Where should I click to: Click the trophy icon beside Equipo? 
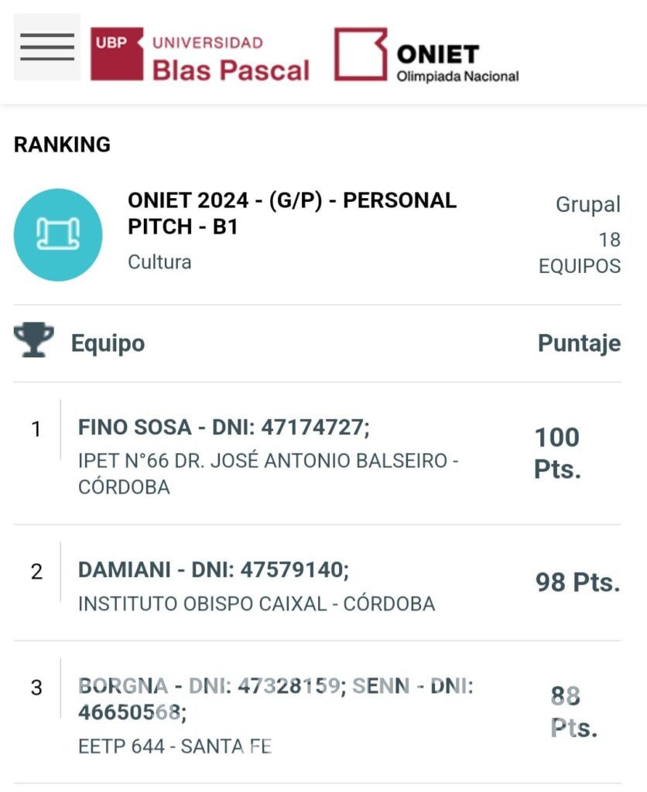click(33, 340)
